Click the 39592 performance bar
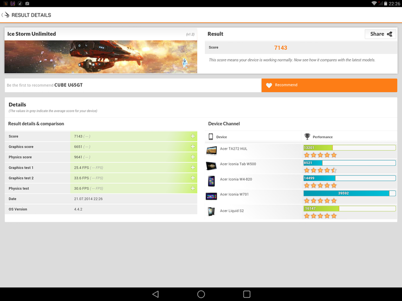Image resolution: width=402 pixels, height=301 pixels. pyautogui.click(x=349, y=193)
